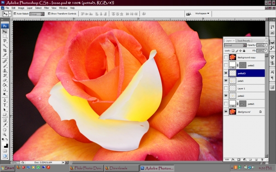276x172 pixels.
Task: Enable Show Transform Controls checkbox
Action: (x=49, y=13)
